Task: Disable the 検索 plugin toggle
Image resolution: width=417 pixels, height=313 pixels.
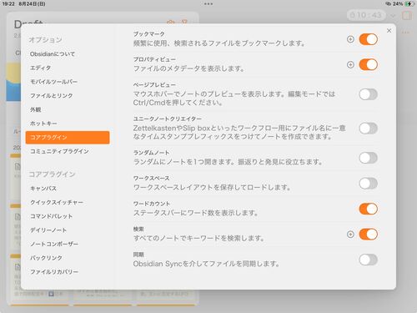Action: coord(368,235)
